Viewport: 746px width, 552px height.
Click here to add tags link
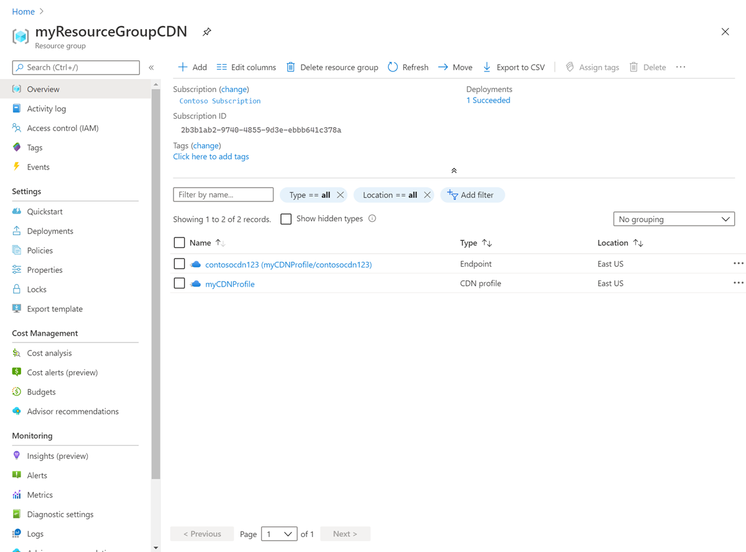211,157
